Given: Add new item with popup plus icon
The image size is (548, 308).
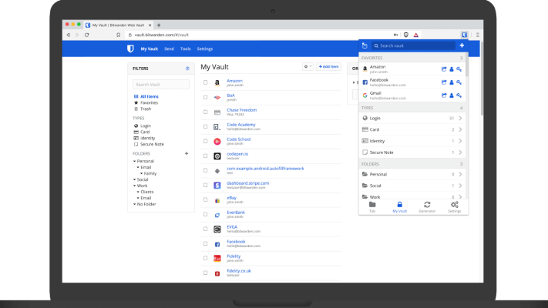Looking at the screenshot, I should pos(462,45).
